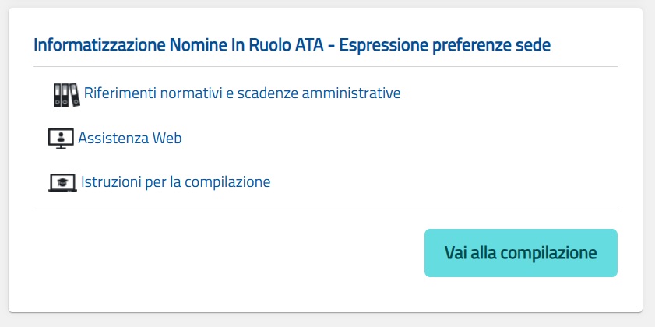Open the Assistenza Web link

coord(130,138)
